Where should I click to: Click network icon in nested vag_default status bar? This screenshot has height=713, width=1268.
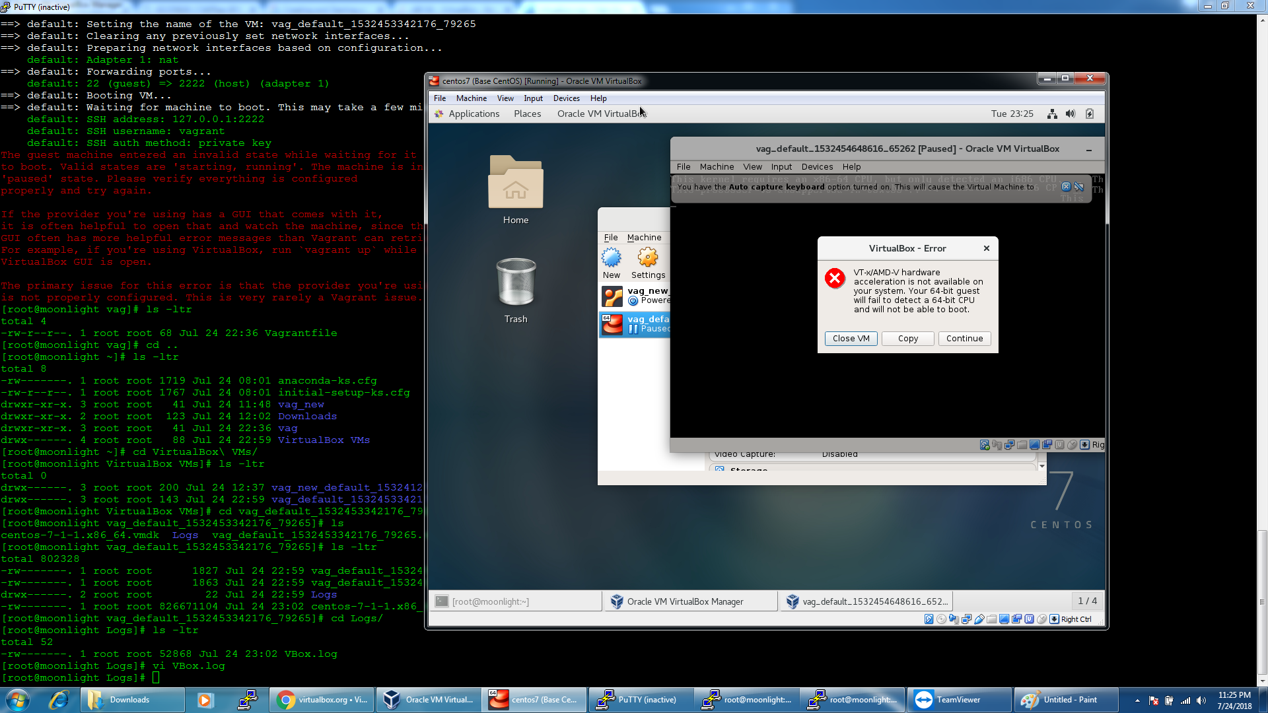(1009, 445)
